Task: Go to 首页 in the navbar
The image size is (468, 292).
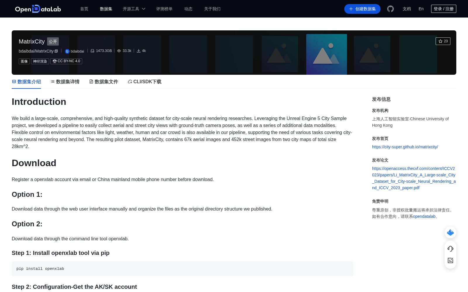Action: point(84,9)
